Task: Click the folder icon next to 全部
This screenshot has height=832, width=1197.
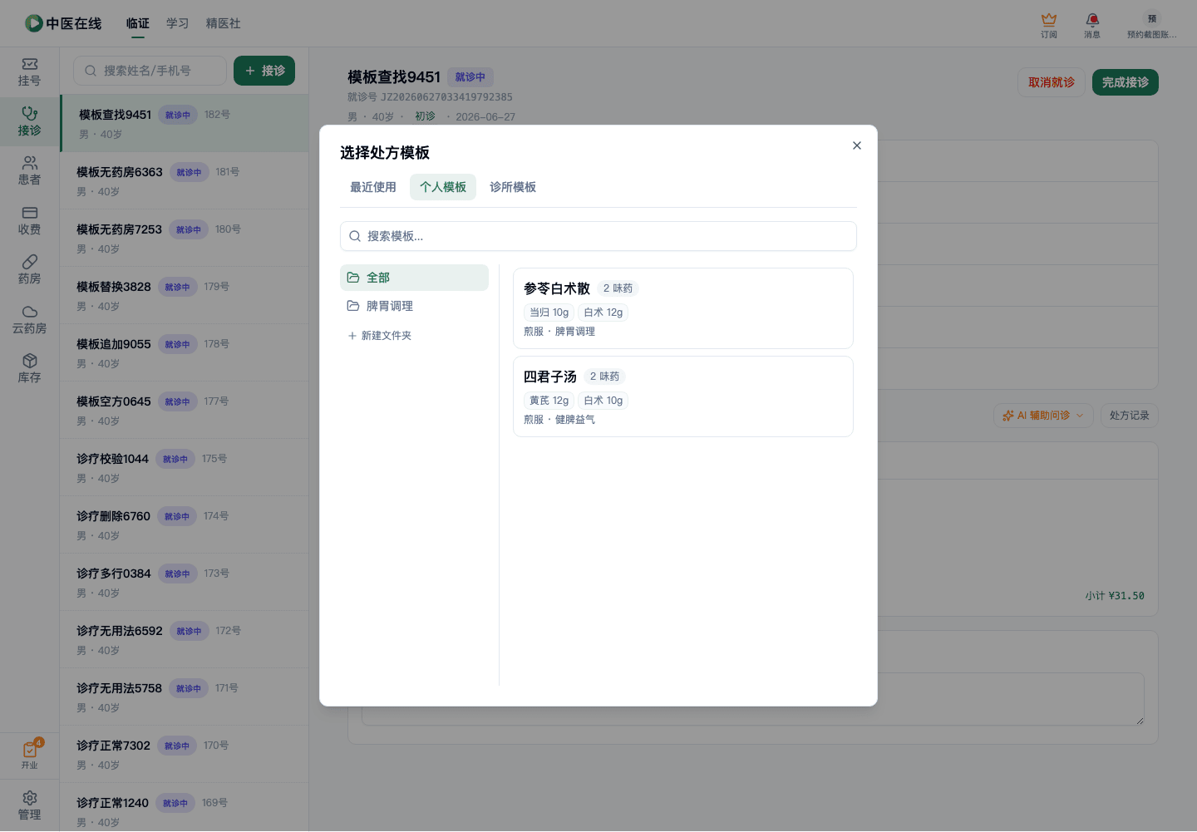Action: [x=353, y=278]
